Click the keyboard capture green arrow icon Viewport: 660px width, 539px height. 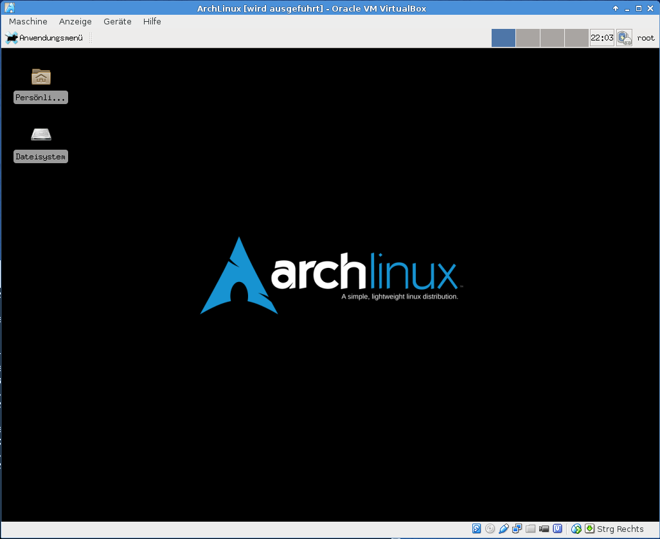tap(589, 529)
